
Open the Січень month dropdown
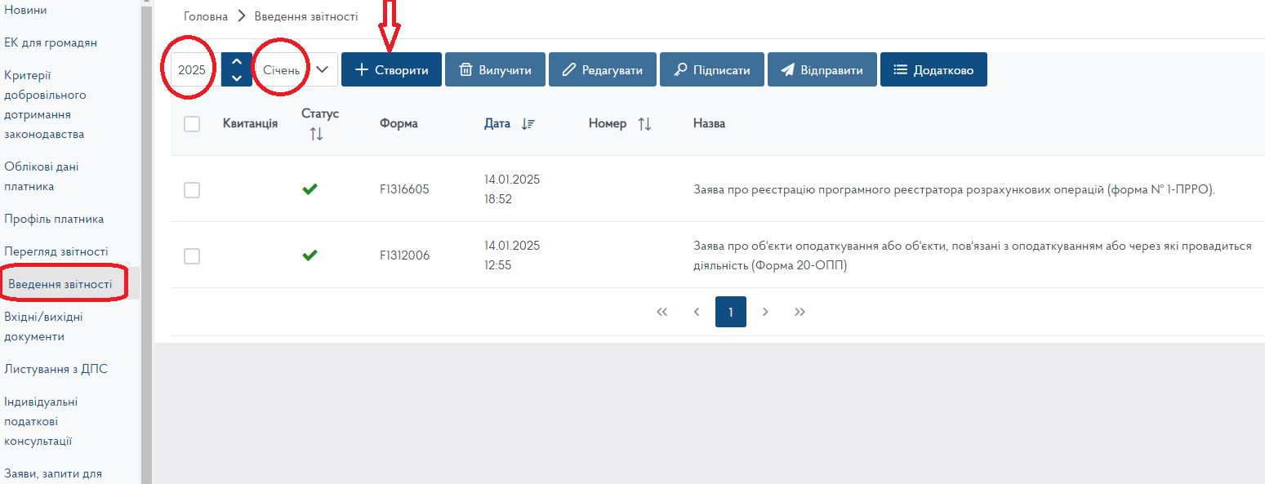pyautogui.click(x=296, y=70)
